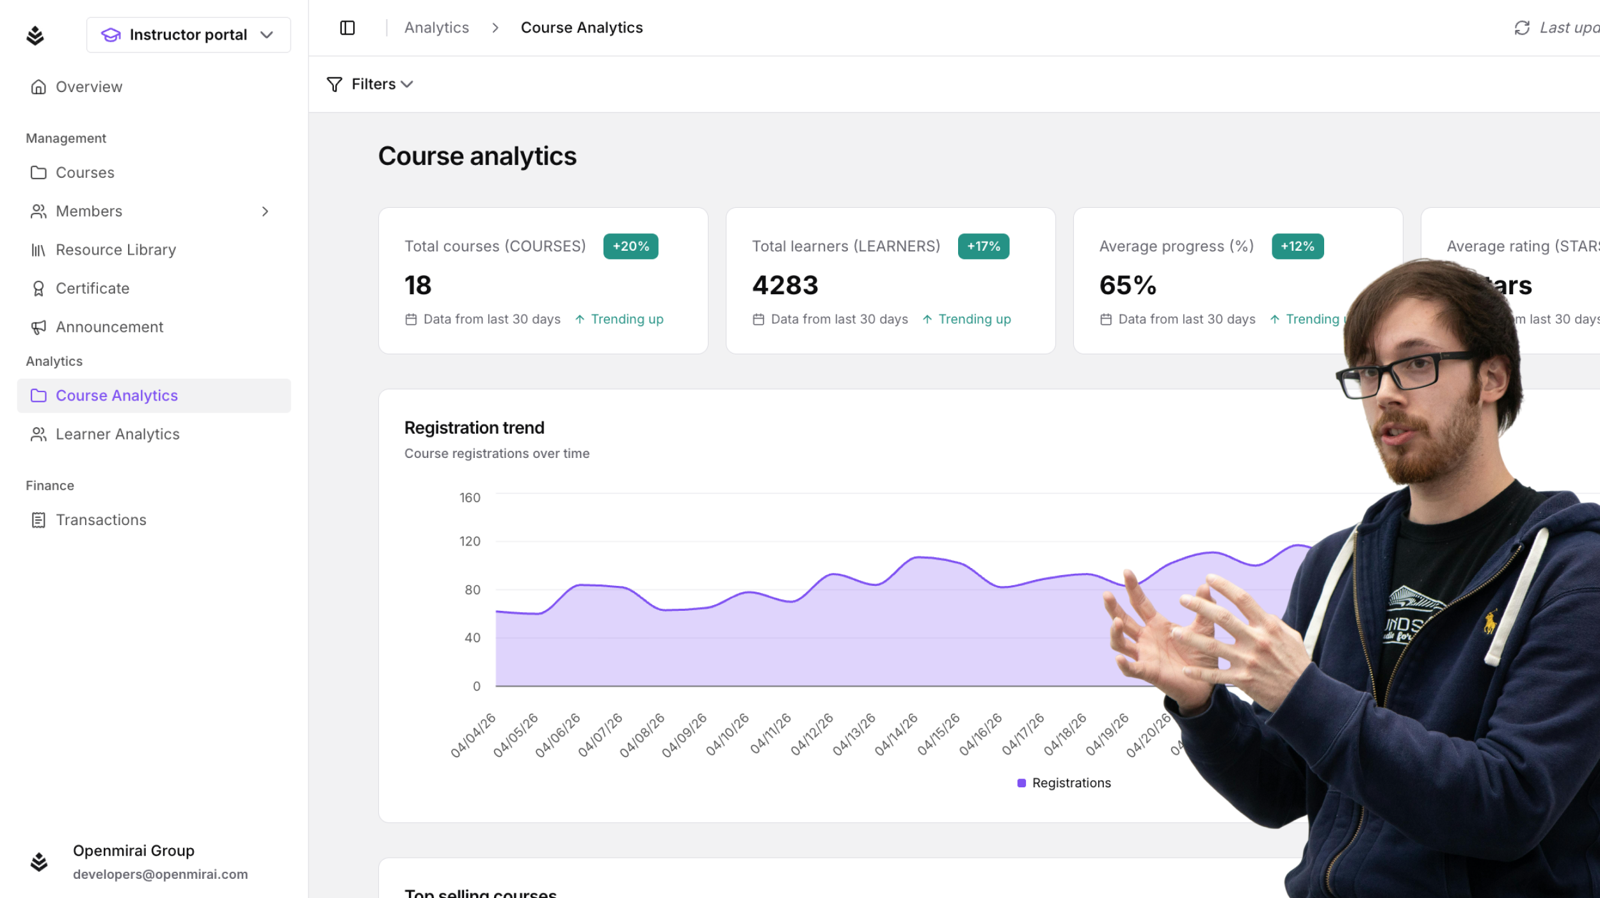
Task: Click the Trending up arrow in Total courses card
Action: tap(580, 319)
